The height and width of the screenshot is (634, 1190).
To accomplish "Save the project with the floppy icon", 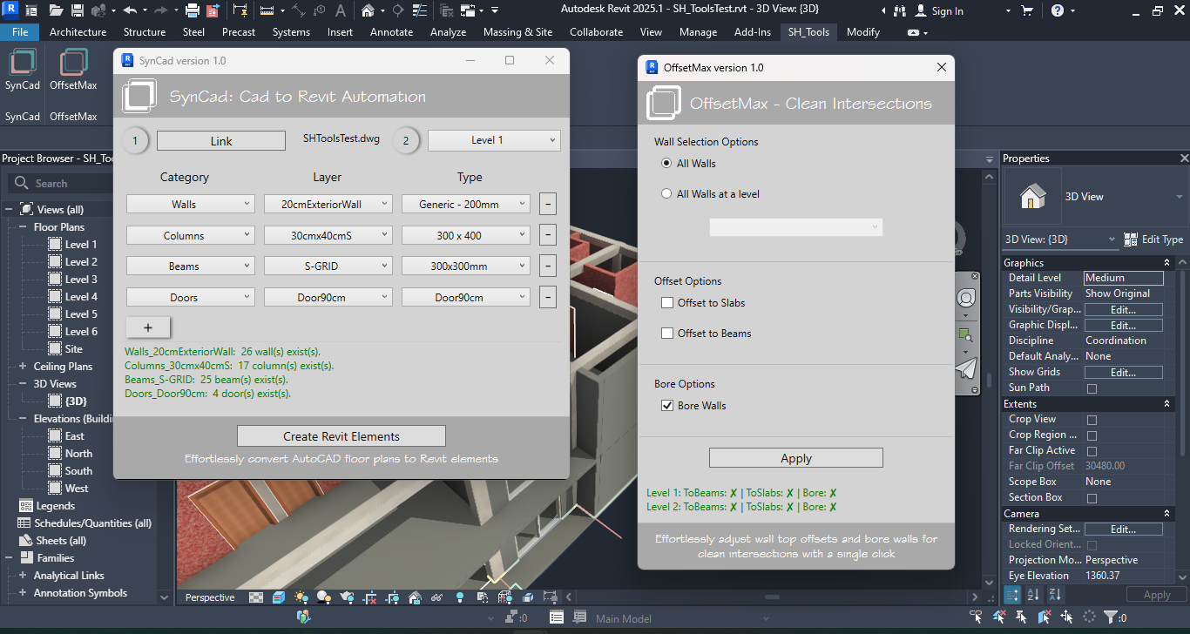I will (x=77, y=10).
